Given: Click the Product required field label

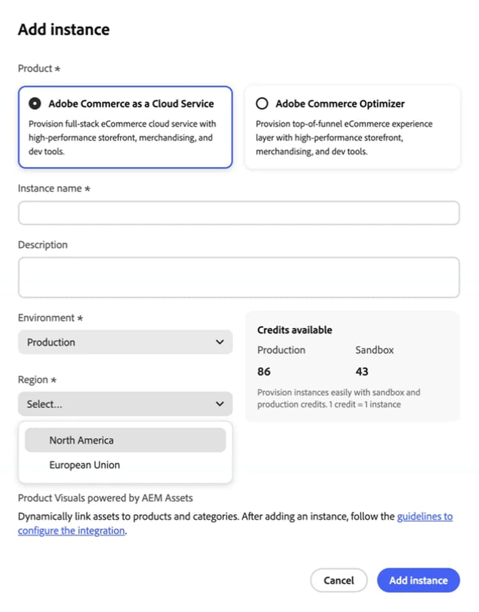Looking at the screenshot, I should click(x=38, y=68).
